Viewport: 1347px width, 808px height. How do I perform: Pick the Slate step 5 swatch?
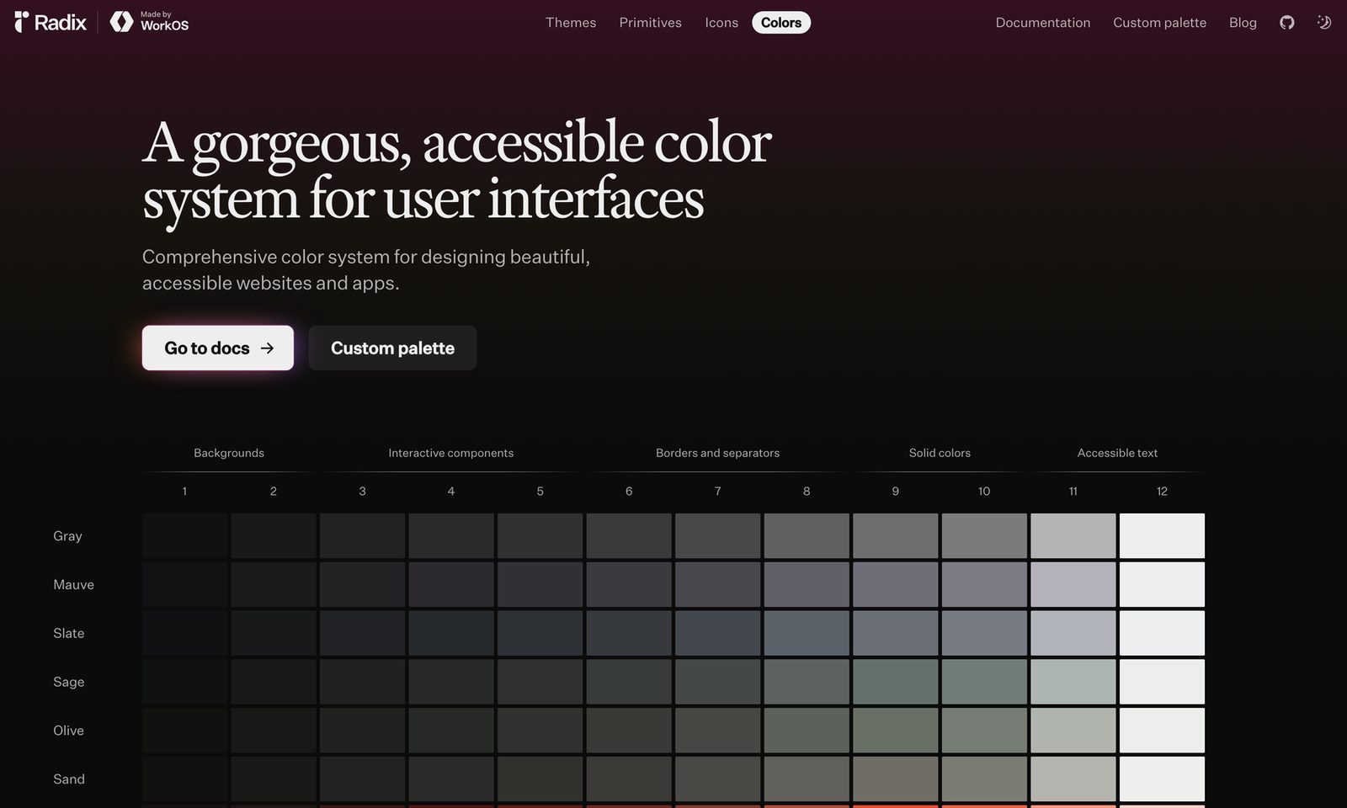tap(540, 633)
